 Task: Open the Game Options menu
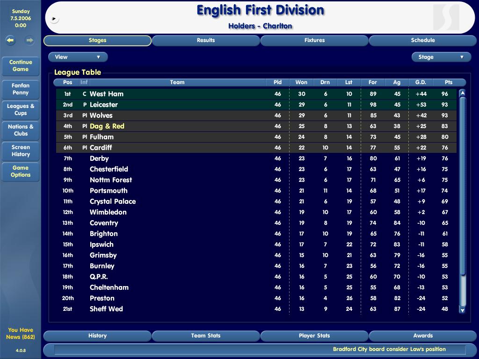click(x=21, y=172)
